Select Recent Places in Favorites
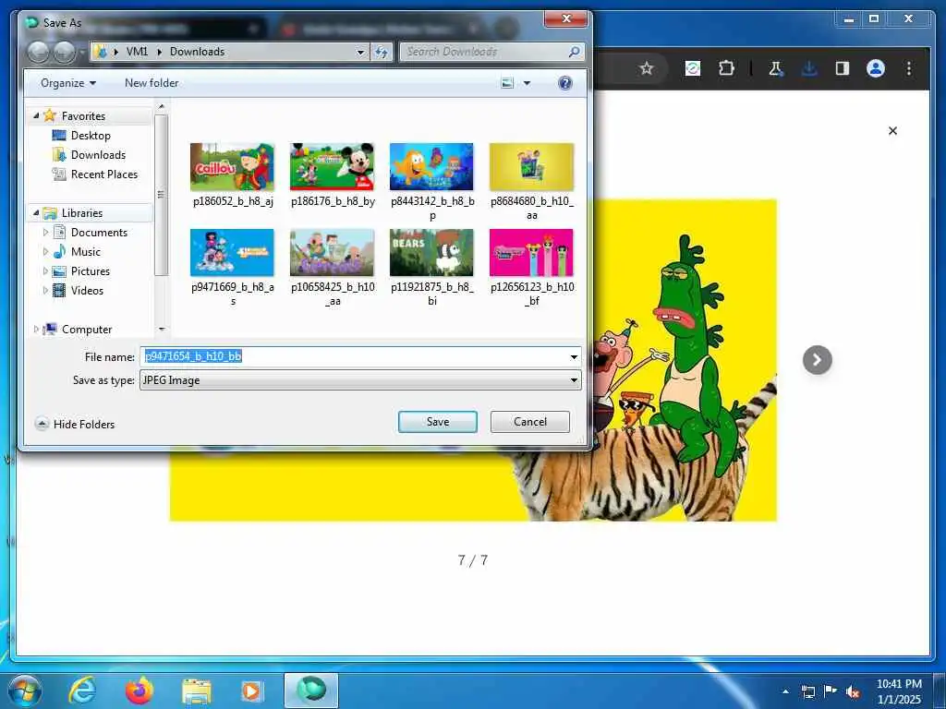 (x=103, y=174)
